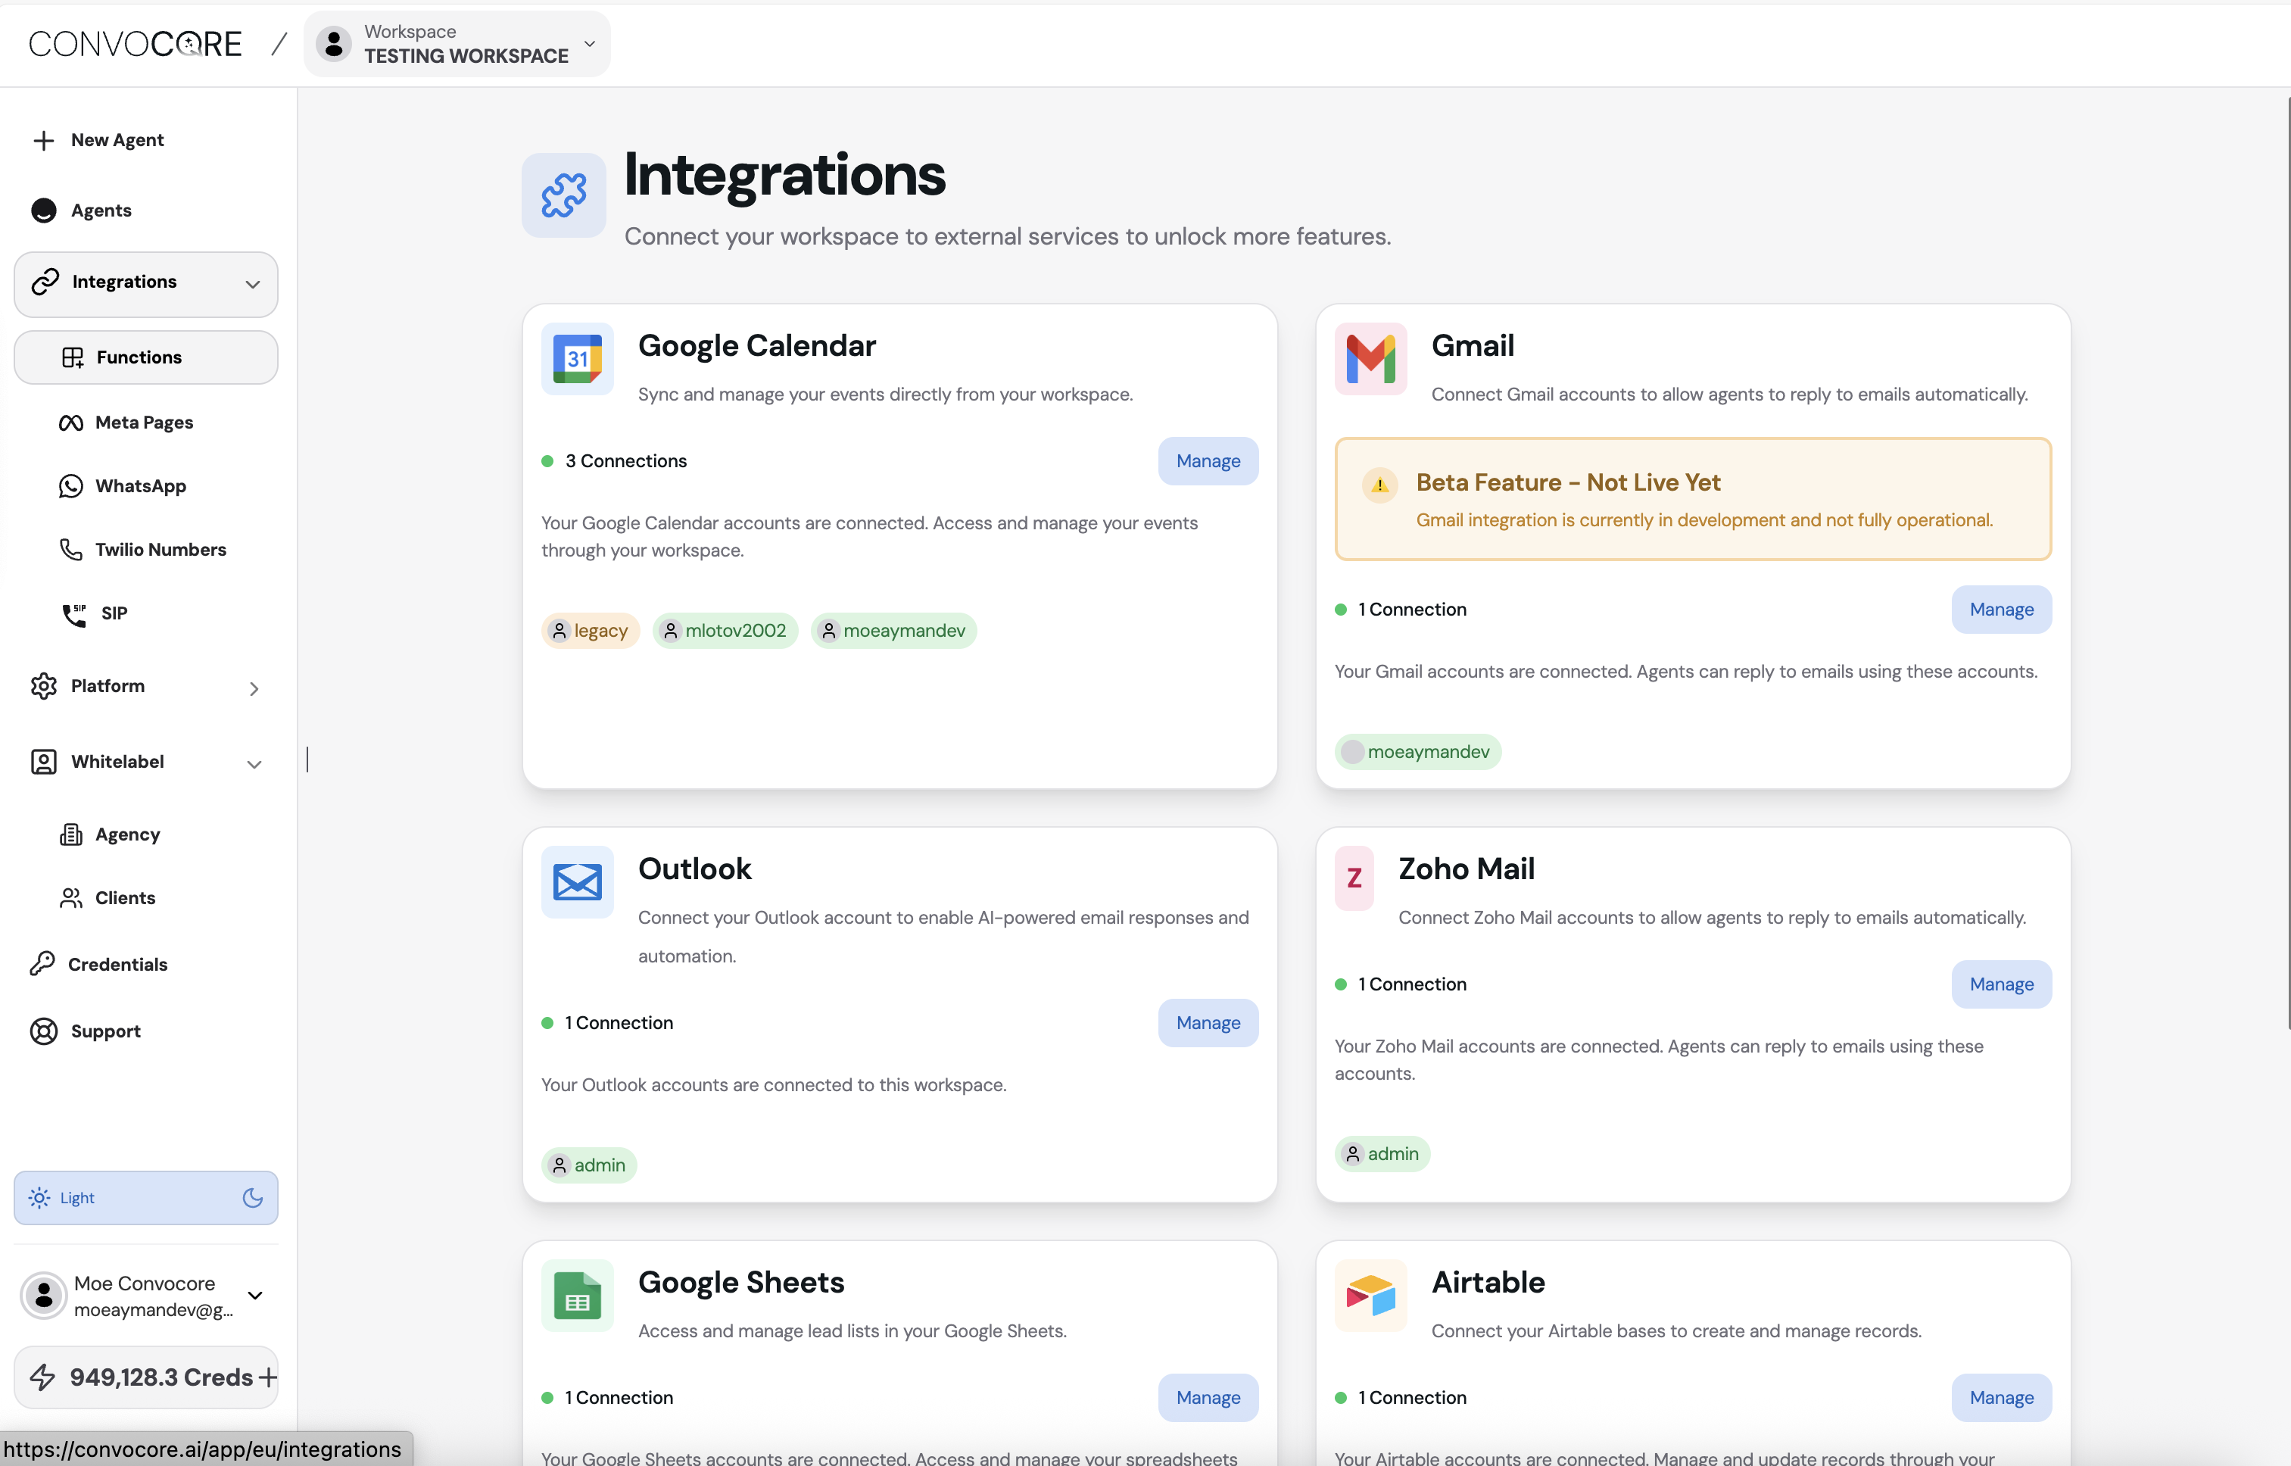Screen dimensions: 2291x1466
Task: Click the Zoho Mail Z icon
Action: 1354,878
